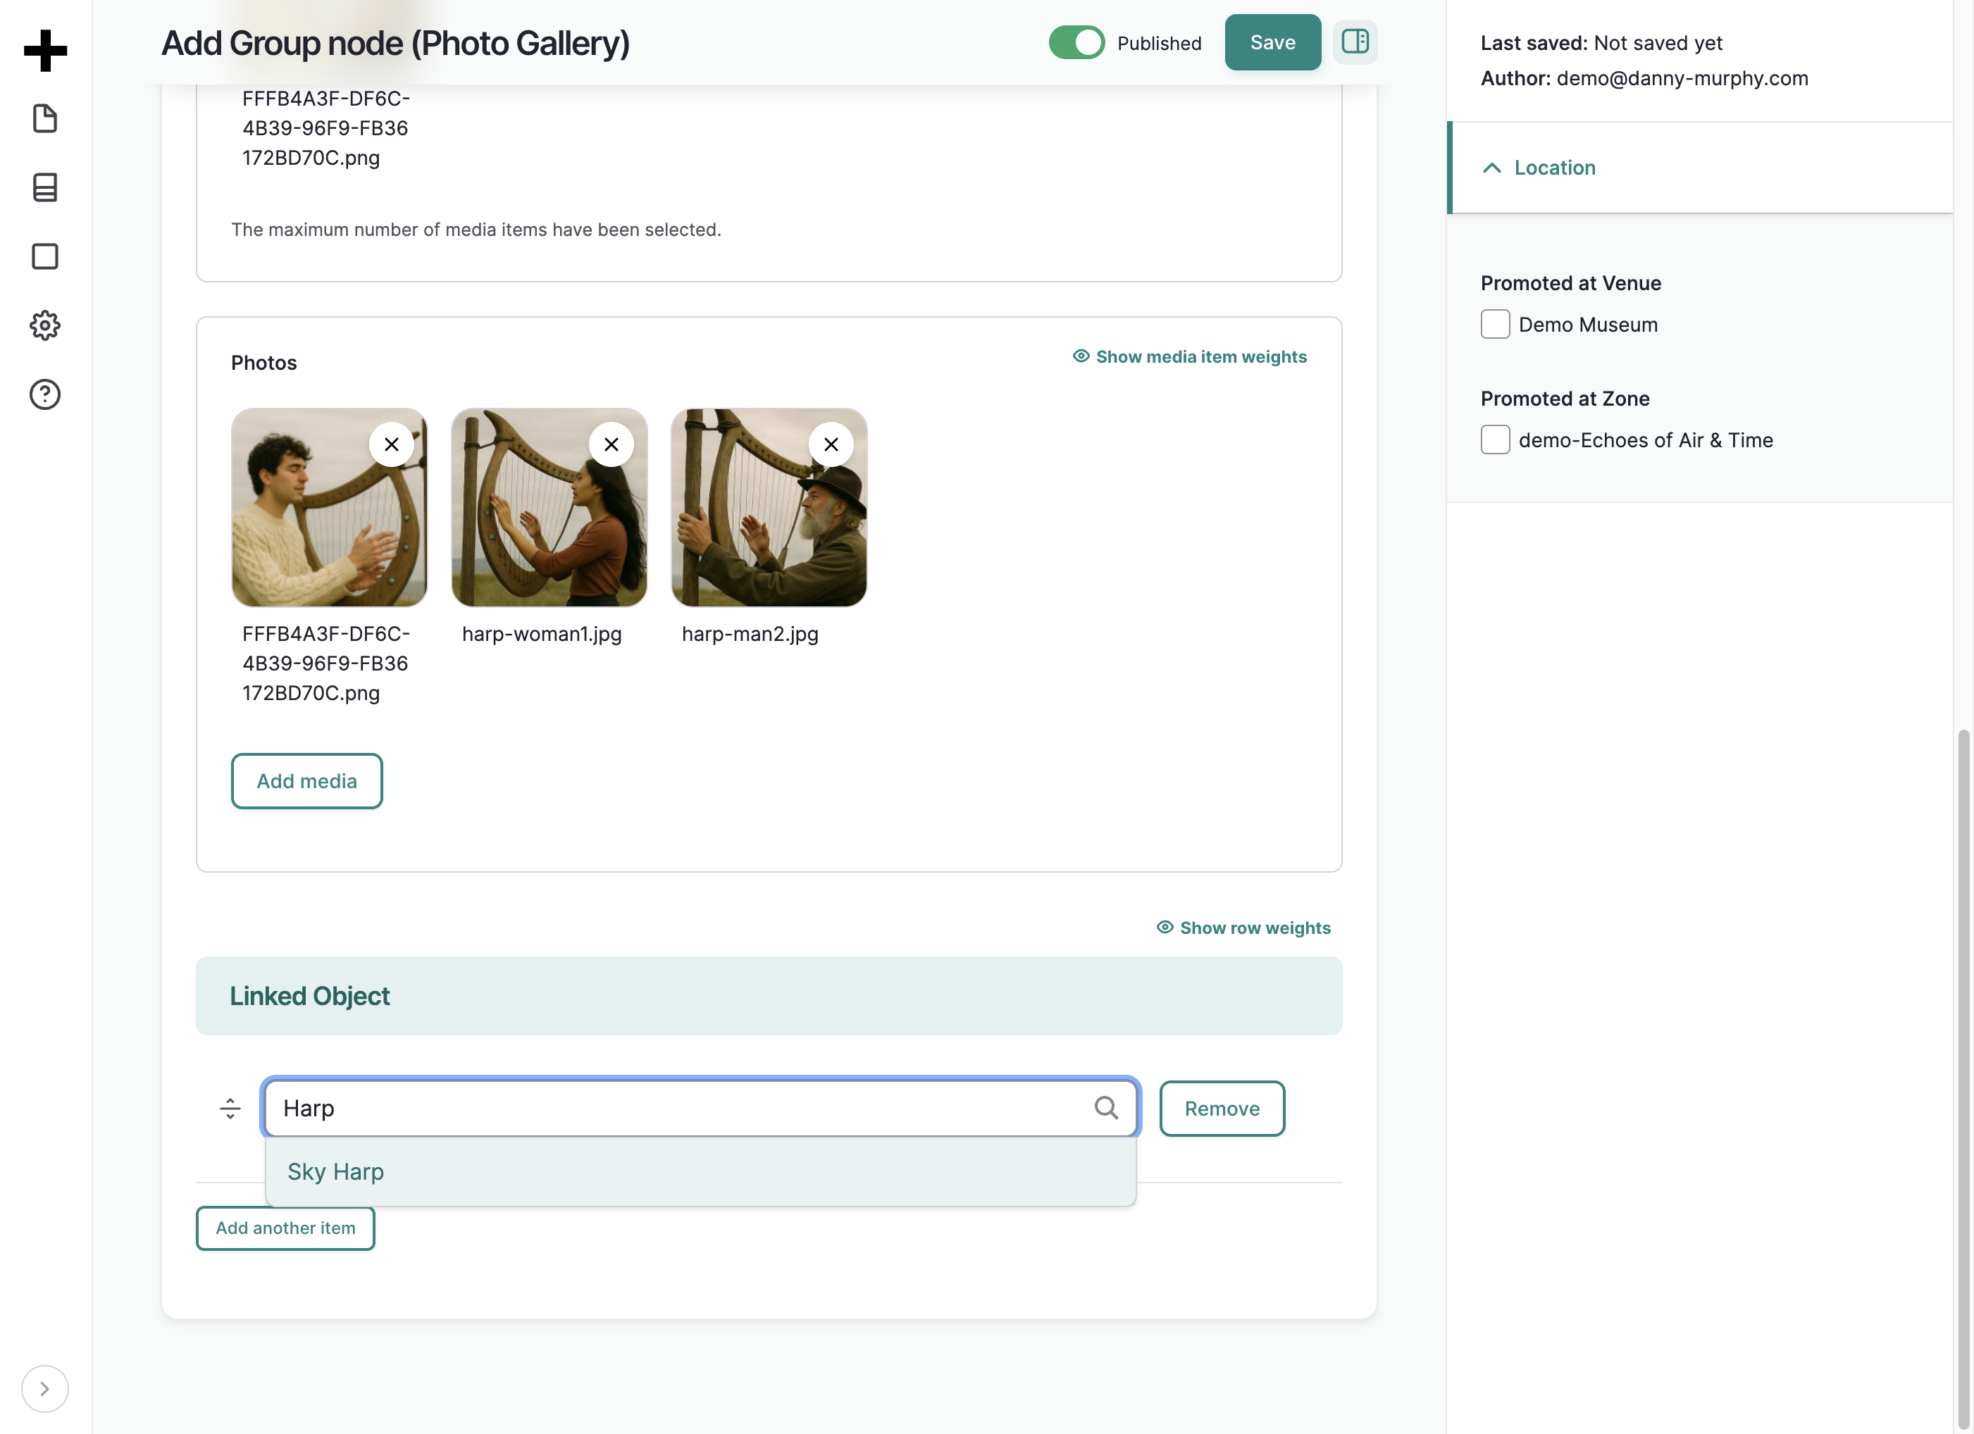Viewport: 1974px width, 1434px height.
Task: Expand the sidebar with the arrow button
Action: (x=44, y=1389)
